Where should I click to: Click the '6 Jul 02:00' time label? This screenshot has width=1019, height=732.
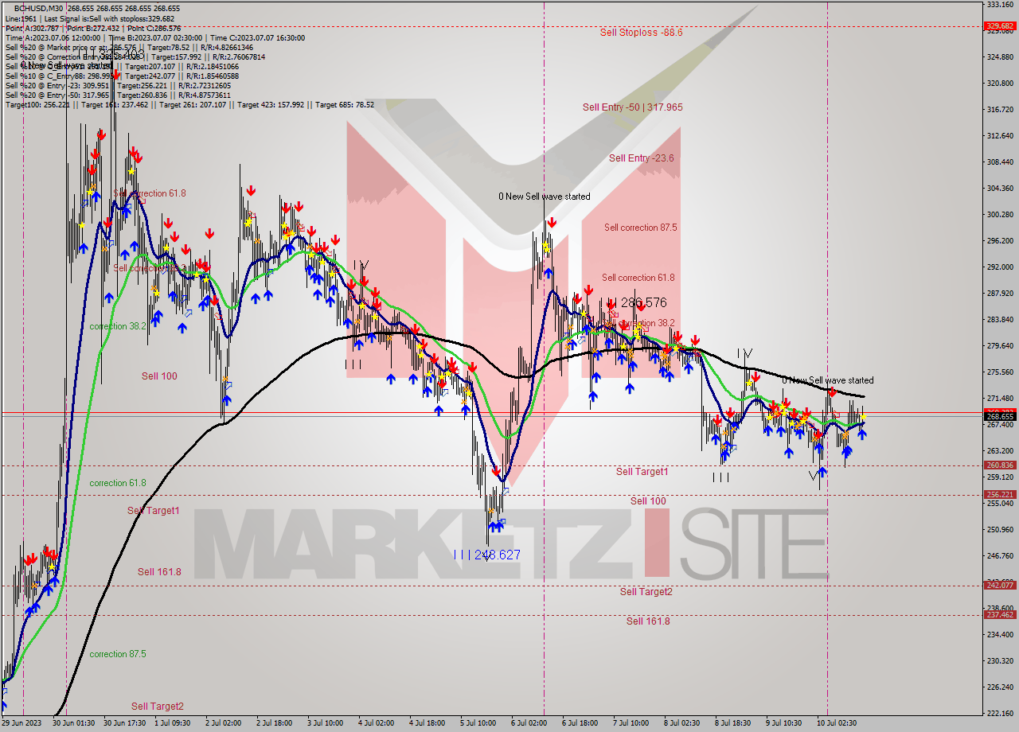(x=531, y=723)
